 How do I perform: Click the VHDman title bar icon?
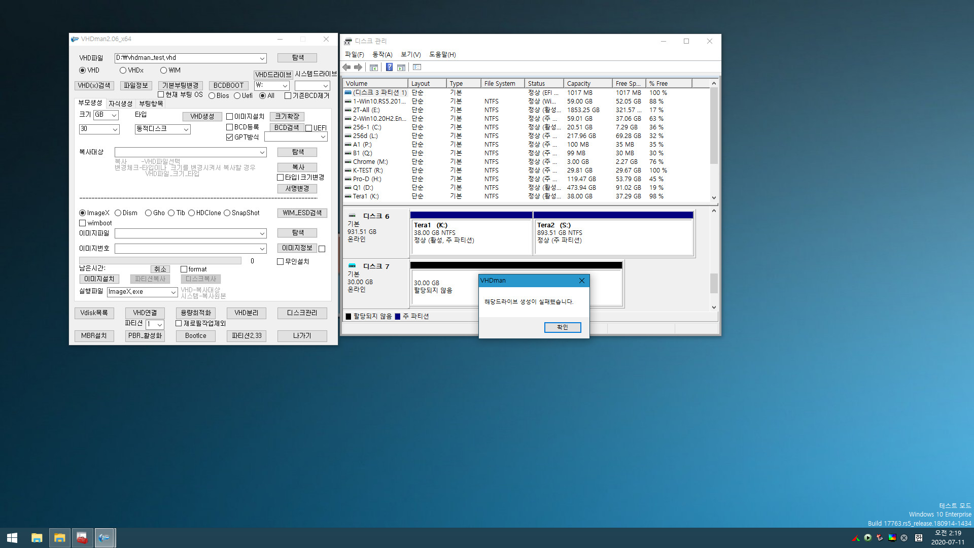[75, 39]
